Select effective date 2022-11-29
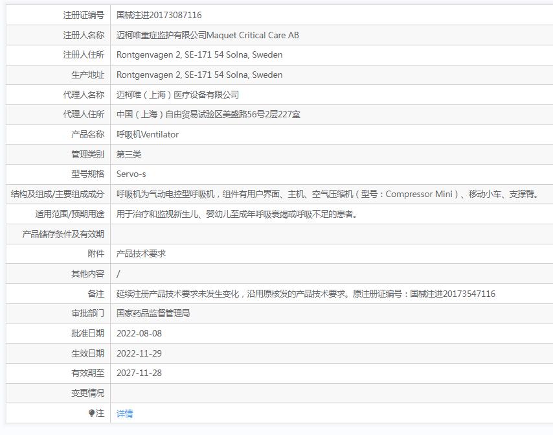This screenshot has height=435, width=553. coord(139,353)
